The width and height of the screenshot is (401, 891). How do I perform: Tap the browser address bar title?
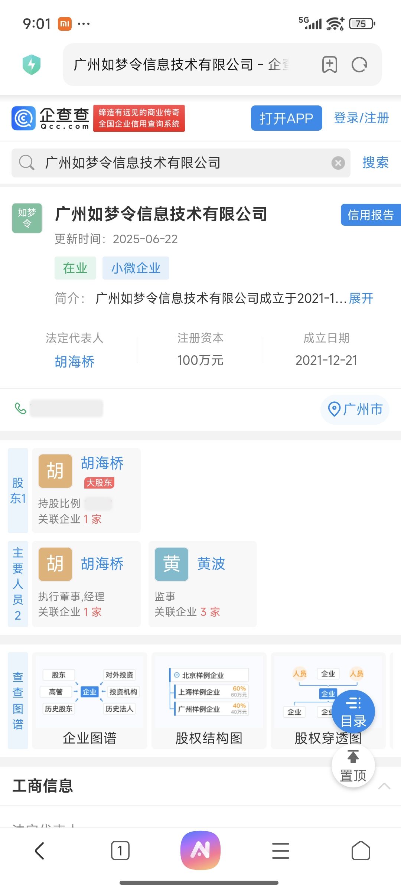click(182, 65)
